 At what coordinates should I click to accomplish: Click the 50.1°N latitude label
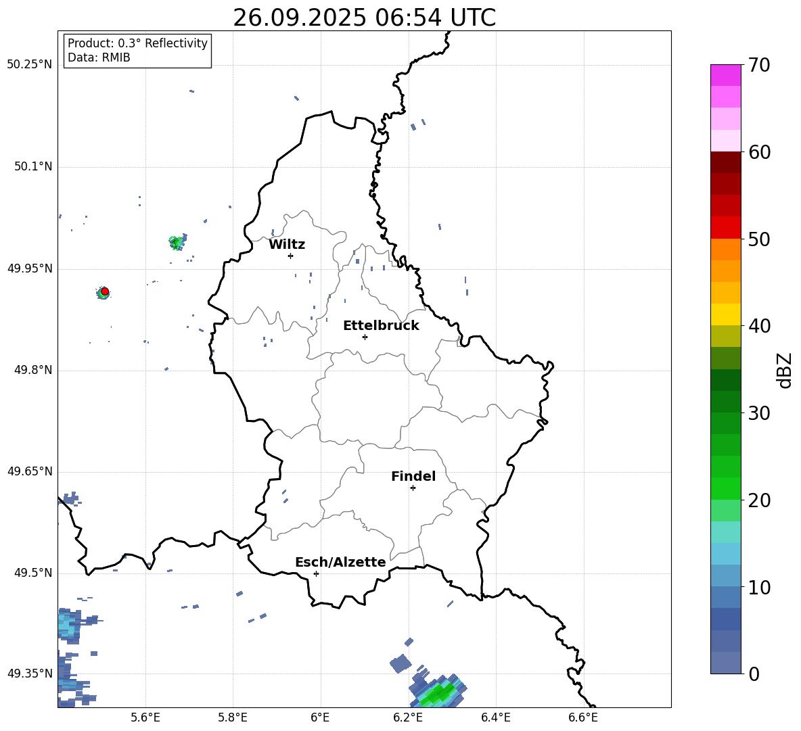pyautogui.click(x=32, y=167)
